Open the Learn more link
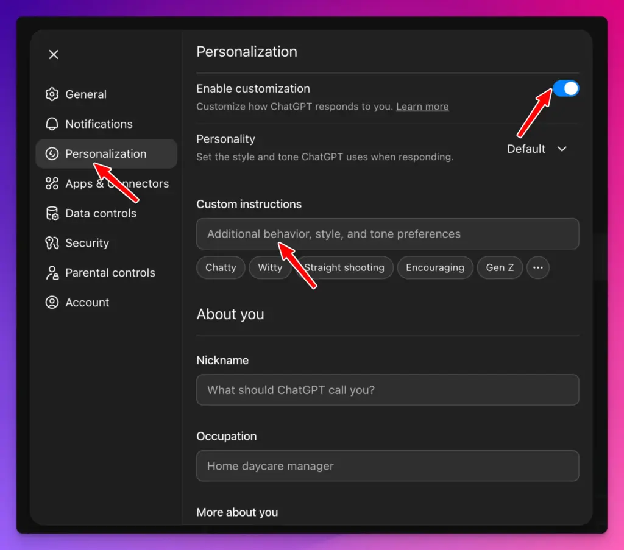Image resolution: width=624 pixels, height=550 pixels. (x=422, y=107)
